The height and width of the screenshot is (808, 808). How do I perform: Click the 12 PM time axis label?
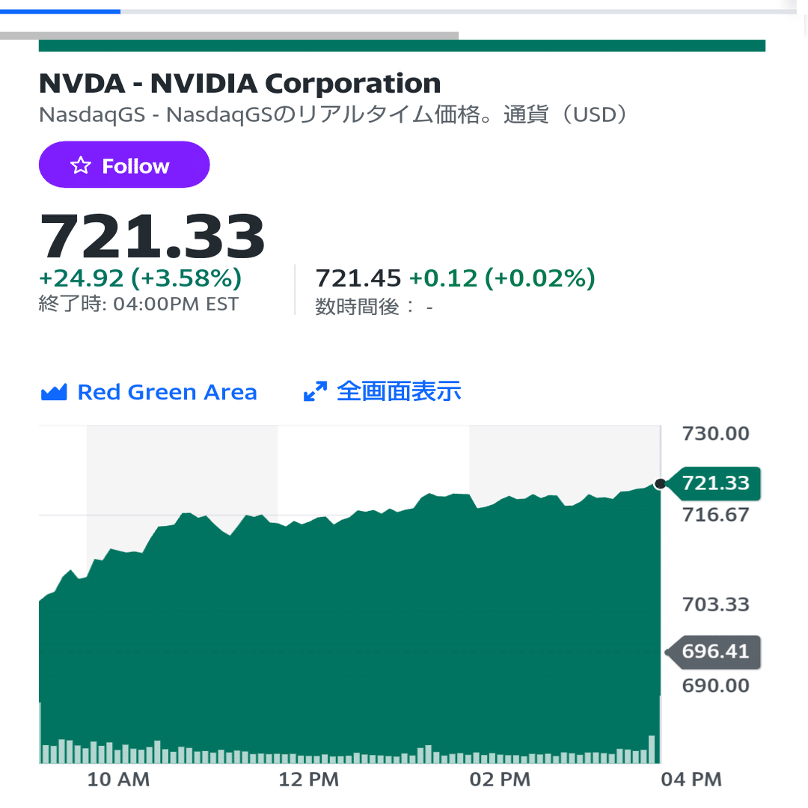pos(309,780)
